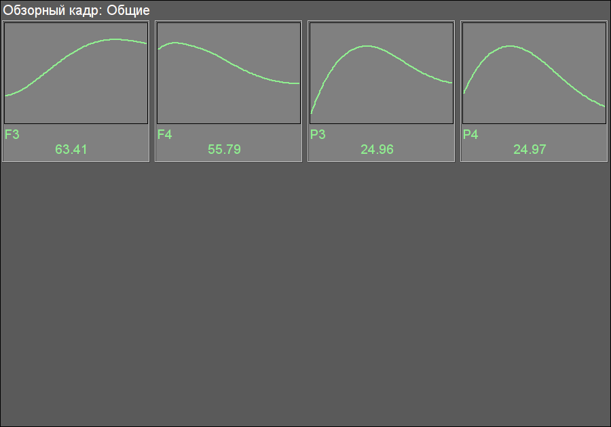This screenshot has height=427, width=611.
Task: Select the P3 waveform graph
Action: [382, 73]
